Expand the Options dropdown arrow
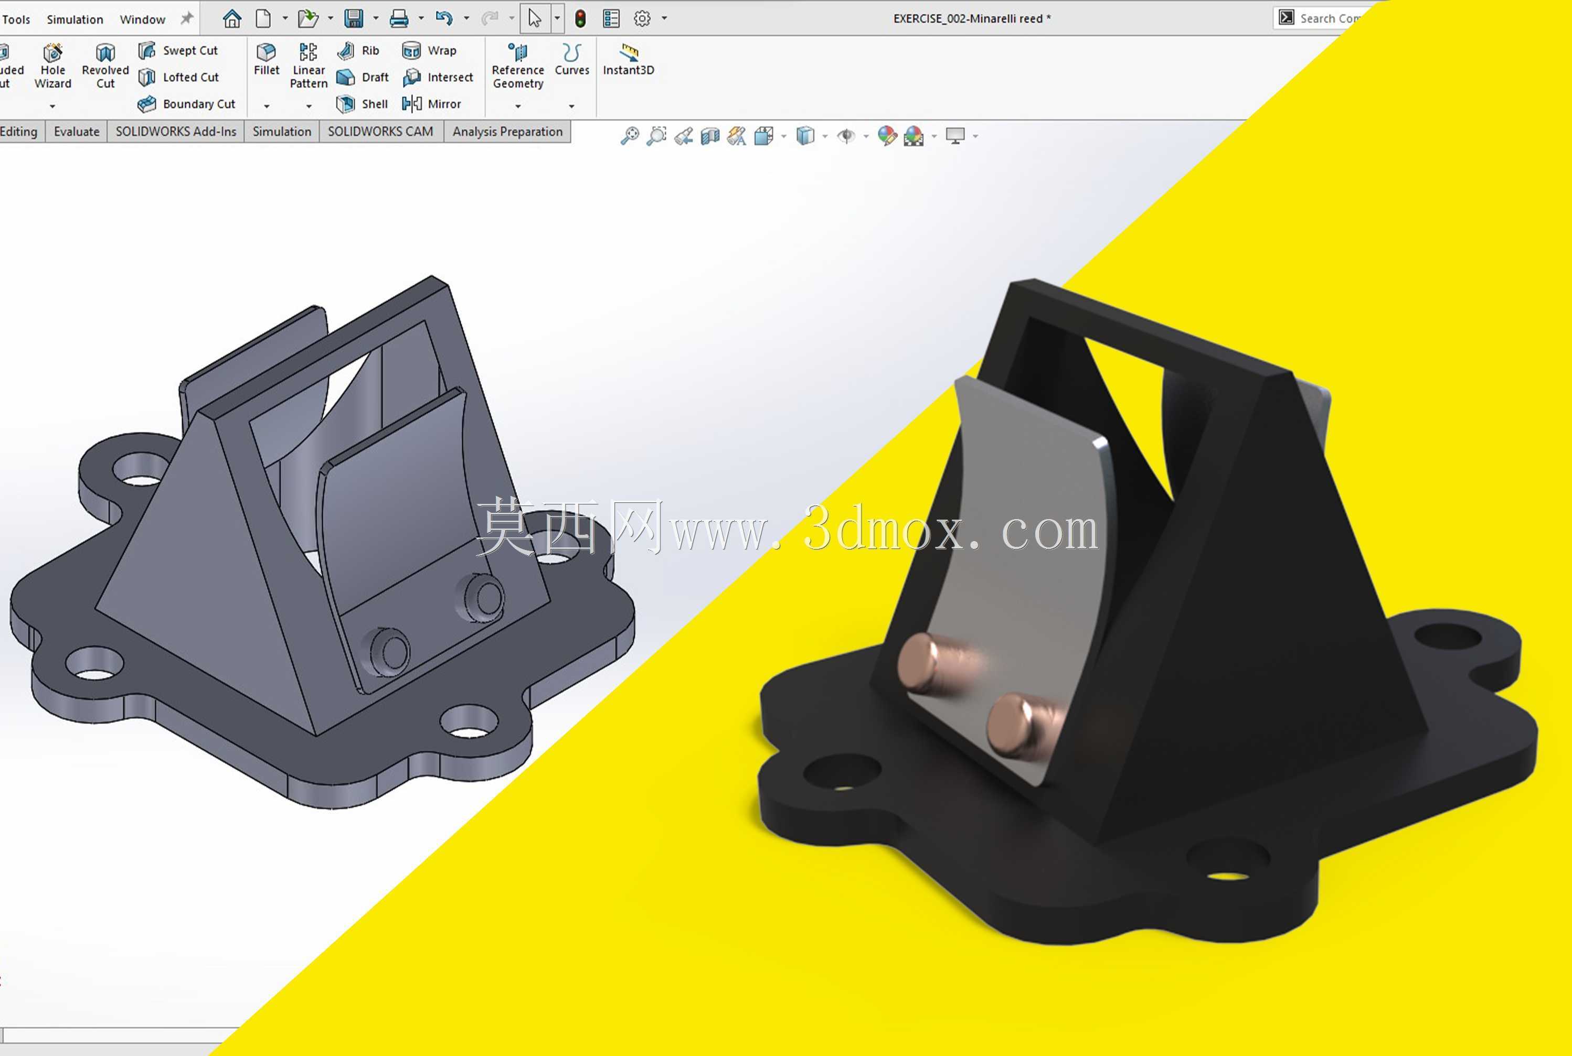The height and width of the screenshot is (1056, 1572). tap(664, 19)
